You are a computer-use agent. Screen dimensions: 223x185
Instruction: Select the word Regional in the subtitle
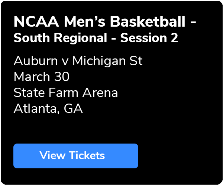click(80, 38)
